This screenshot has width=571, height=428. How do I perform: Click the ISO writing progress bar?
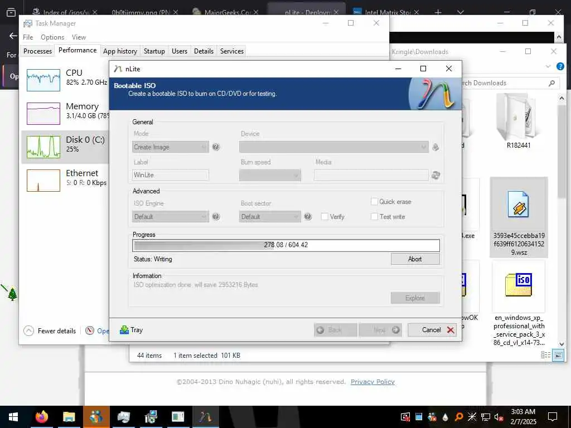click(286, 245)
